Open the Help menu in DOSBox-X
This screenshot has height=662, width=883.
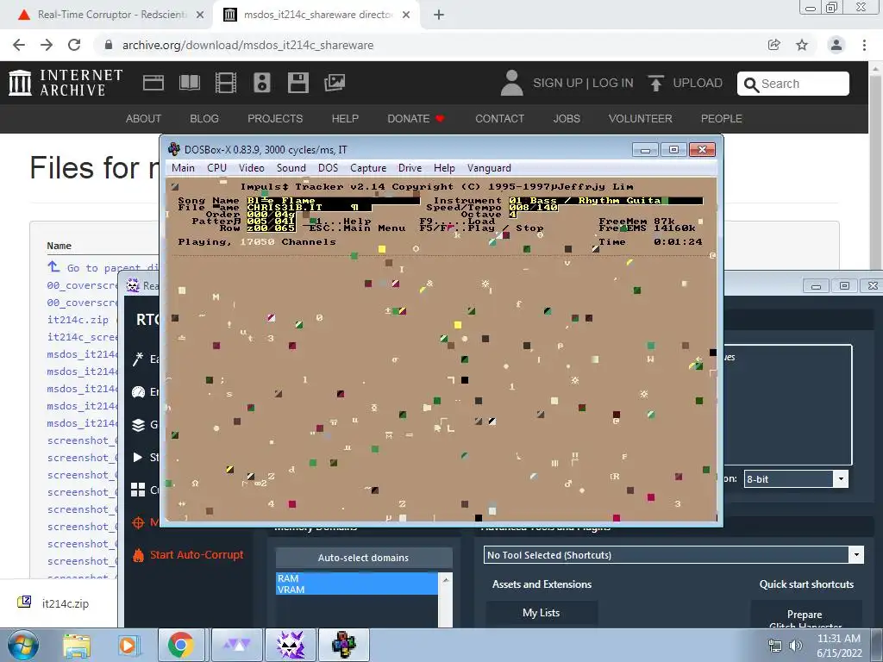tap(444, 168)
